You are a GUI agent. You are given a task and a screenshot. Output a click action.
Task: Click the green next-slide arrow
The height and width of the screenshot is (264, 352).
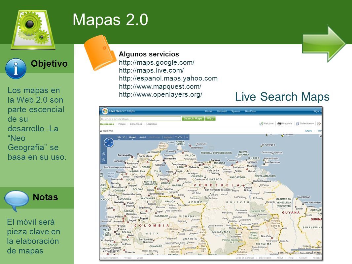click(324, 44)
